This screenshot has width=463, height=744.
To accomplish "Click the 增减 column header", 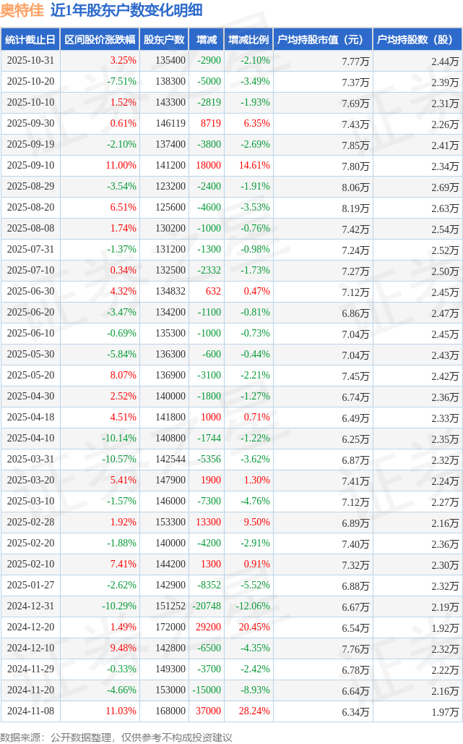I will [x=207, y=40].
